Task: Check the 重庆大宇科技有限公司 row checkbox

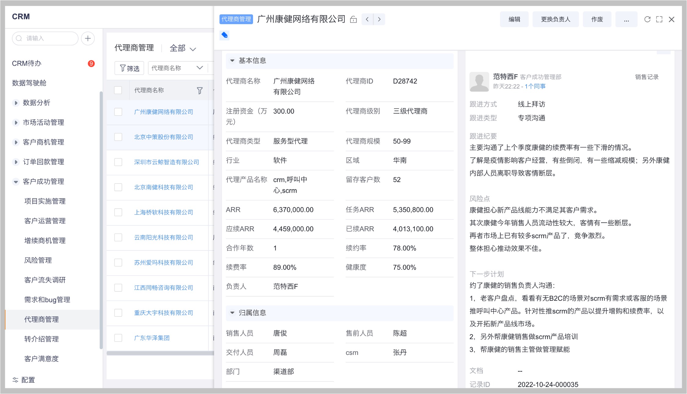Action: [x=118, y=313]
